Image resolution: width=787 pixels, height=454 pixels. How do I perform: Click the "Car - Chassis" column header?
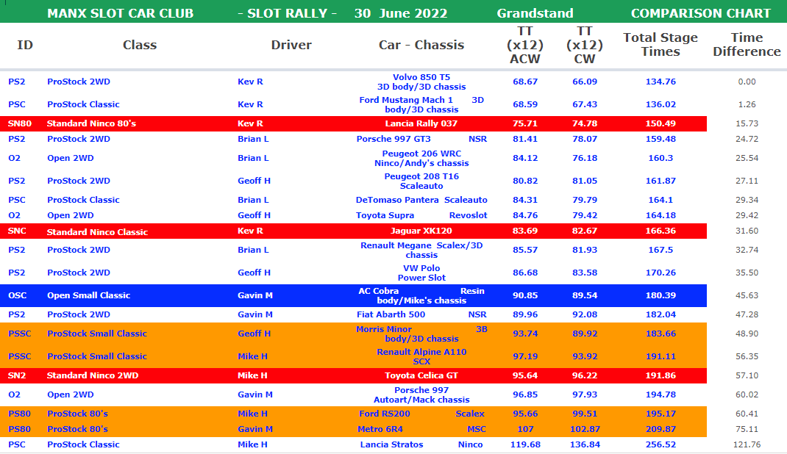click(421, 45)
